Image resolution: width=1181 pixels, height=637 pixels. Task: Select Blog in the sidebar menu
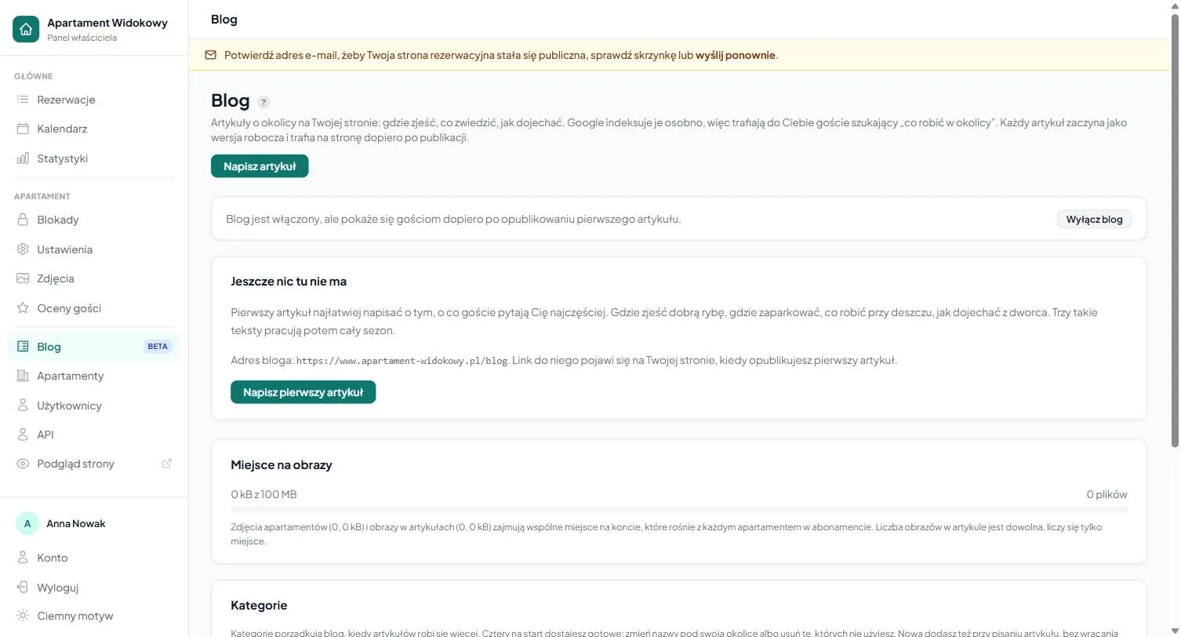(94, 347)
